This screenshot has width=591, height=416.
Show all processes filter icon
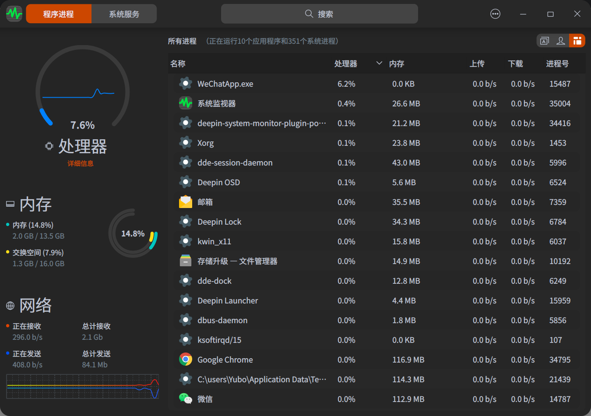(577, 41)
